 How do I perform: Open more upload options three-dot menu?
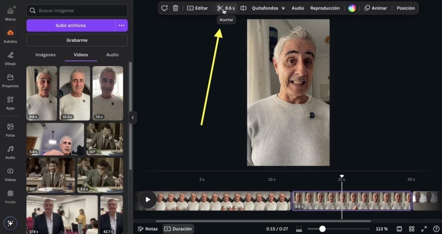(121, 25)
